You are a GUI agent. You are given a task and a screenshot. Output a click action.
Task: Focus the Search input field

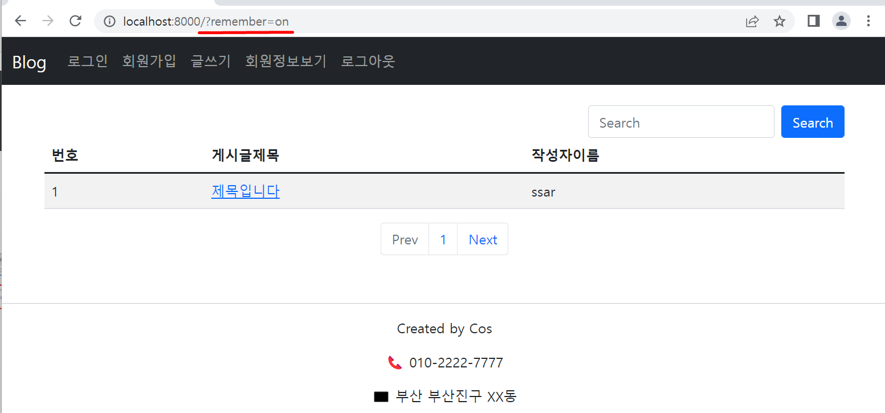coord(681,122)
